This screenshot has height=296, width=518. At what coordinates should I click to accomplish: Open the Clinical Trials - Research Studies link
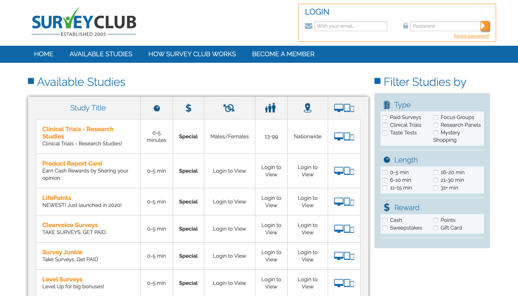tap(78, 133)
